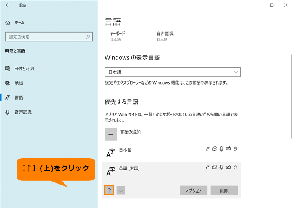Click the A字 icon beside 日本語
Viewport: 293px width, 208px height.
pos(111,153)
